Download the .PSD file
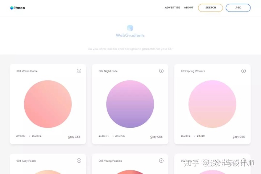Image resolution: width=261 pixels, height=174 pixels. (x=238, y=8)
